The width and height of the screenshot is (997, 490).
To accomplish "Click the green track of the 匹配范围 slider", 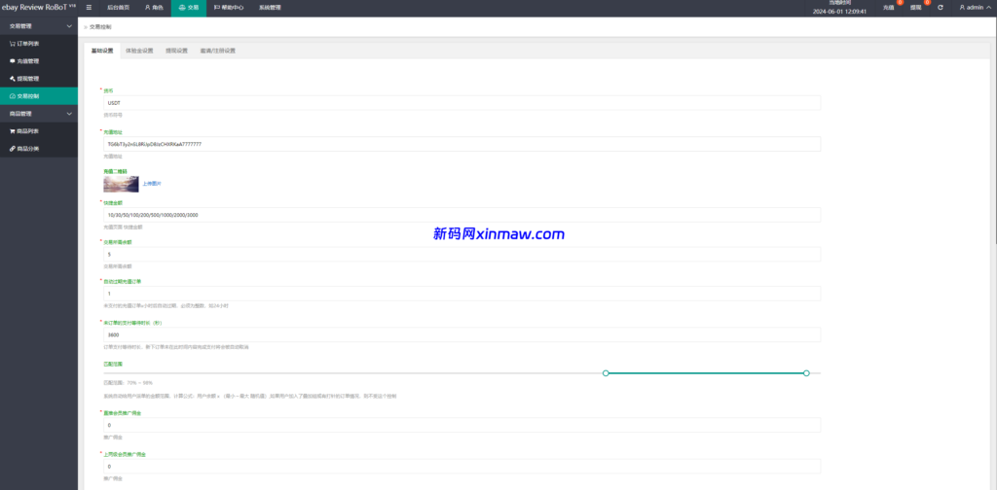I will click(x=706, y=373).
